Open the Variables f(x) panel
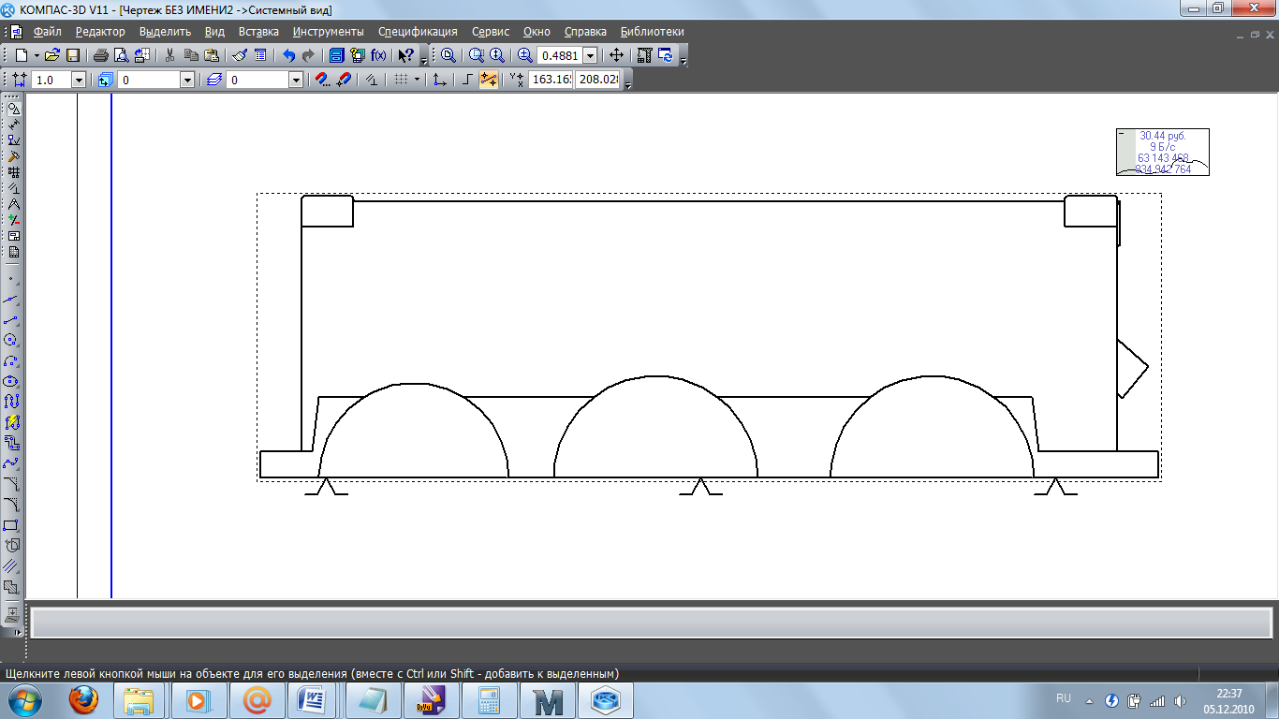This screenshot has height=719, width=1279. point(379,55)
